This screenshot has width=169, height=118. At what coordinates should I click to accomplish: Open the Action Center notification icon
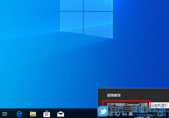pyautogui.click(x=160, y=114)
